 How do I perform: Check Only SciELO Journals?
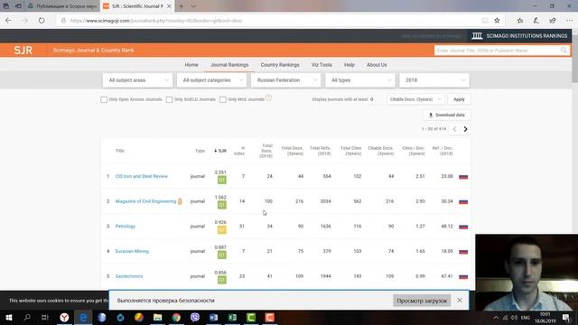(x=169, y=99)
